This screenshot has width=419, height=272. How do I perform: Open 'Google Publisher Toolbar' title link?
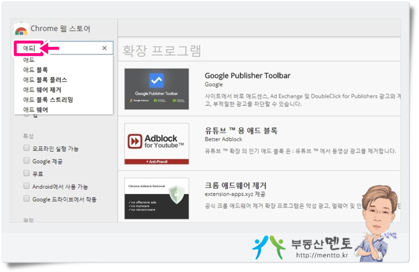pyautogui.click(x=248, y=76)
